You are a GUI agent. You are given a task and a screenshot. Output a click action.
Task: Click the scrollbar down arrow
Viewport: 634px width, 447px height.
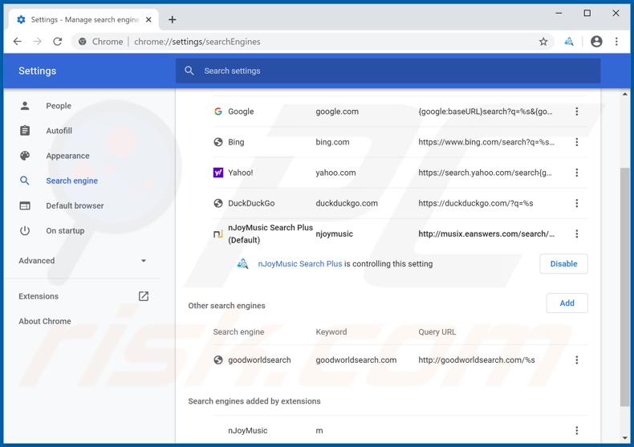[624, 437]
